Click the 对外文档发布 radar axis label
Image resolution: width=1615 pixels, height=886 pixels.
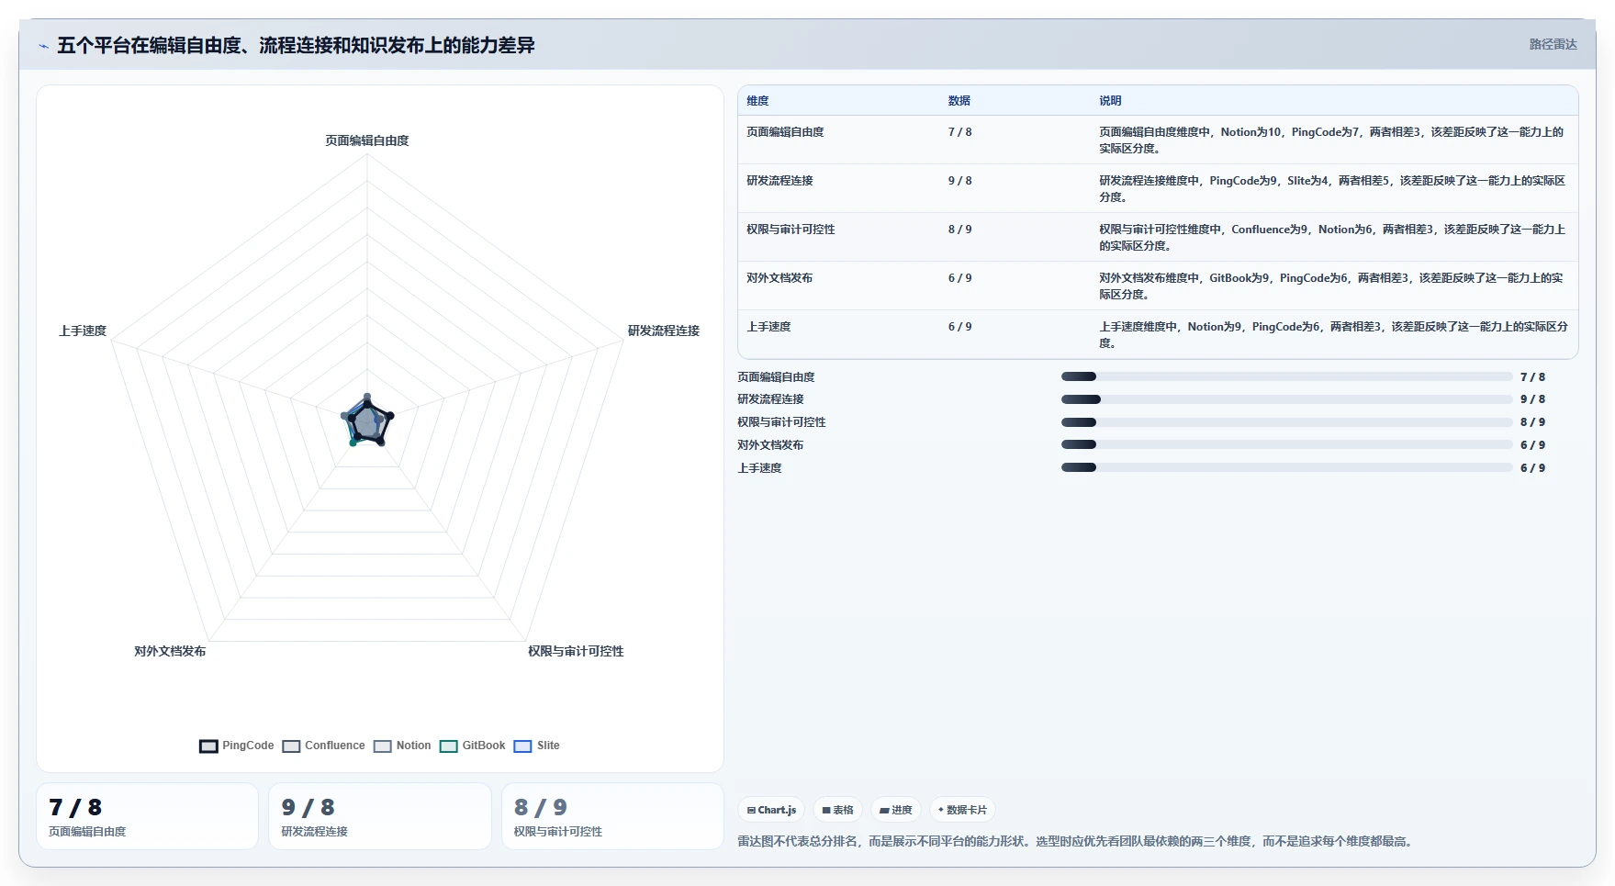[x=170, y=651]
